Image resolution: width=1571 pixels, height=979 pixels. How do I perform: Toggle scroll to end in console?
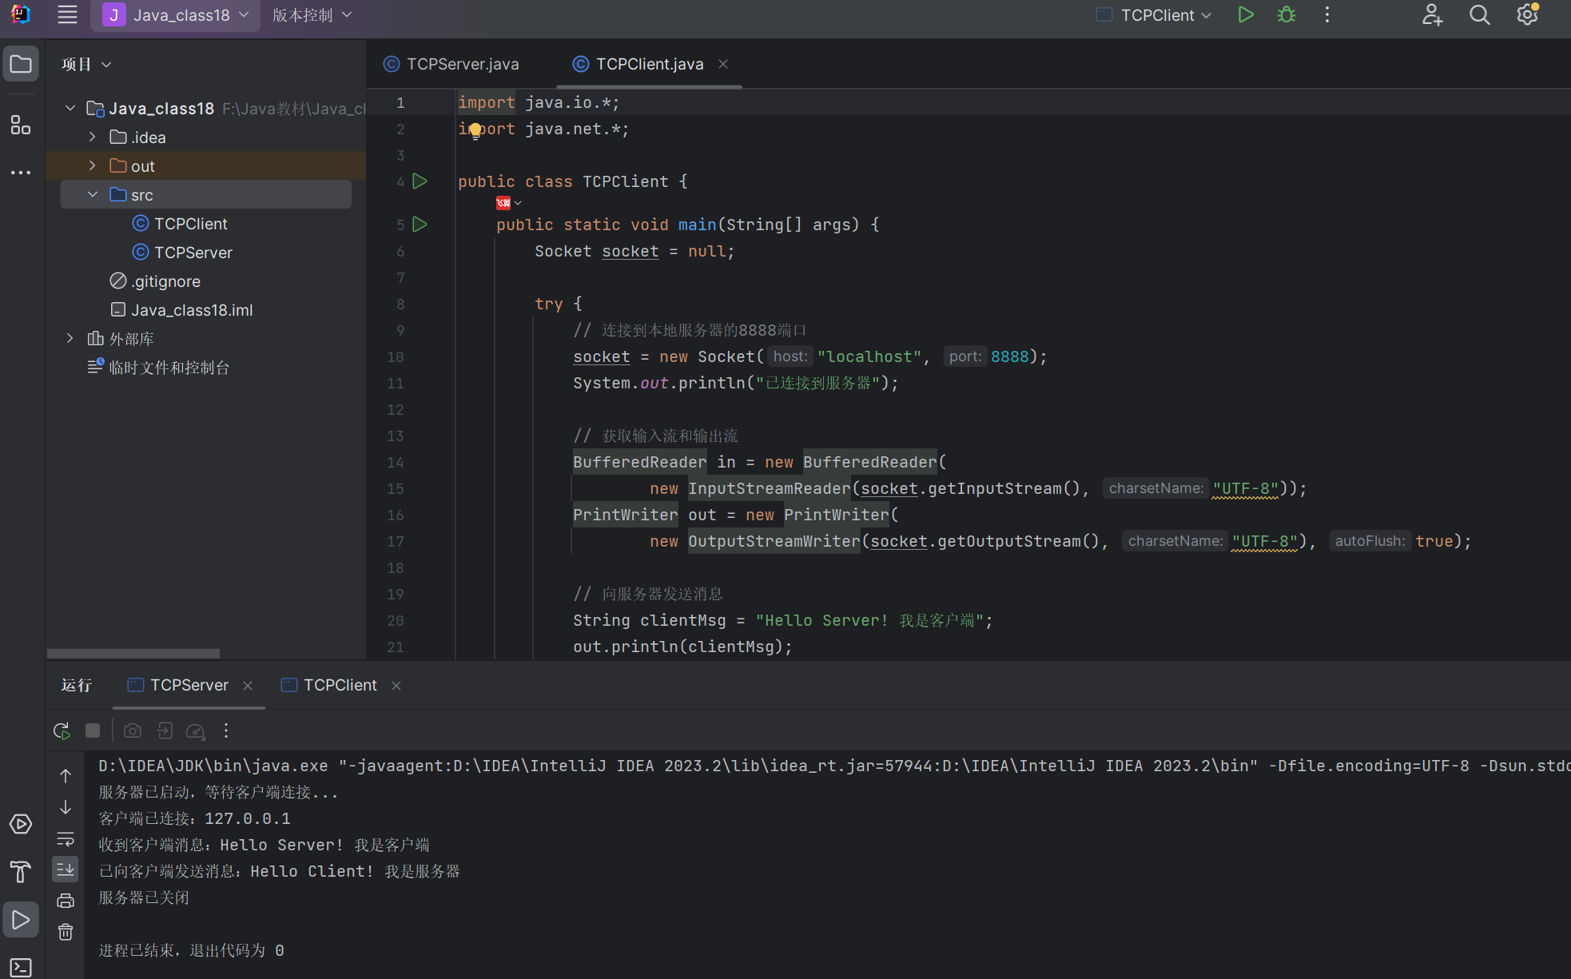pyautogui.click(x=66, y=869)
